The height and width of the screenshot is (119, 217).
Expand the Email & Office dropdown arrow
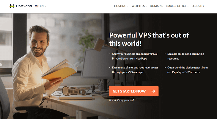pos(188,6)
